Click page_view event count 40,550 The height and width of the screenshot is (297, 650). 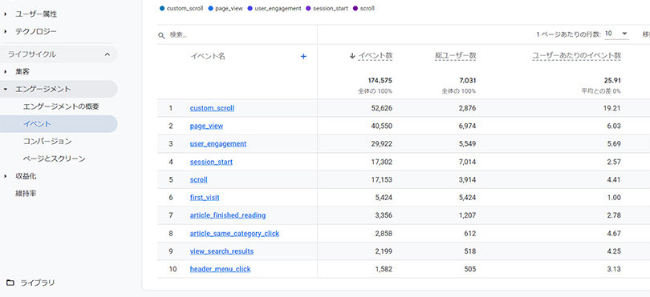click(x=382, y=126)
